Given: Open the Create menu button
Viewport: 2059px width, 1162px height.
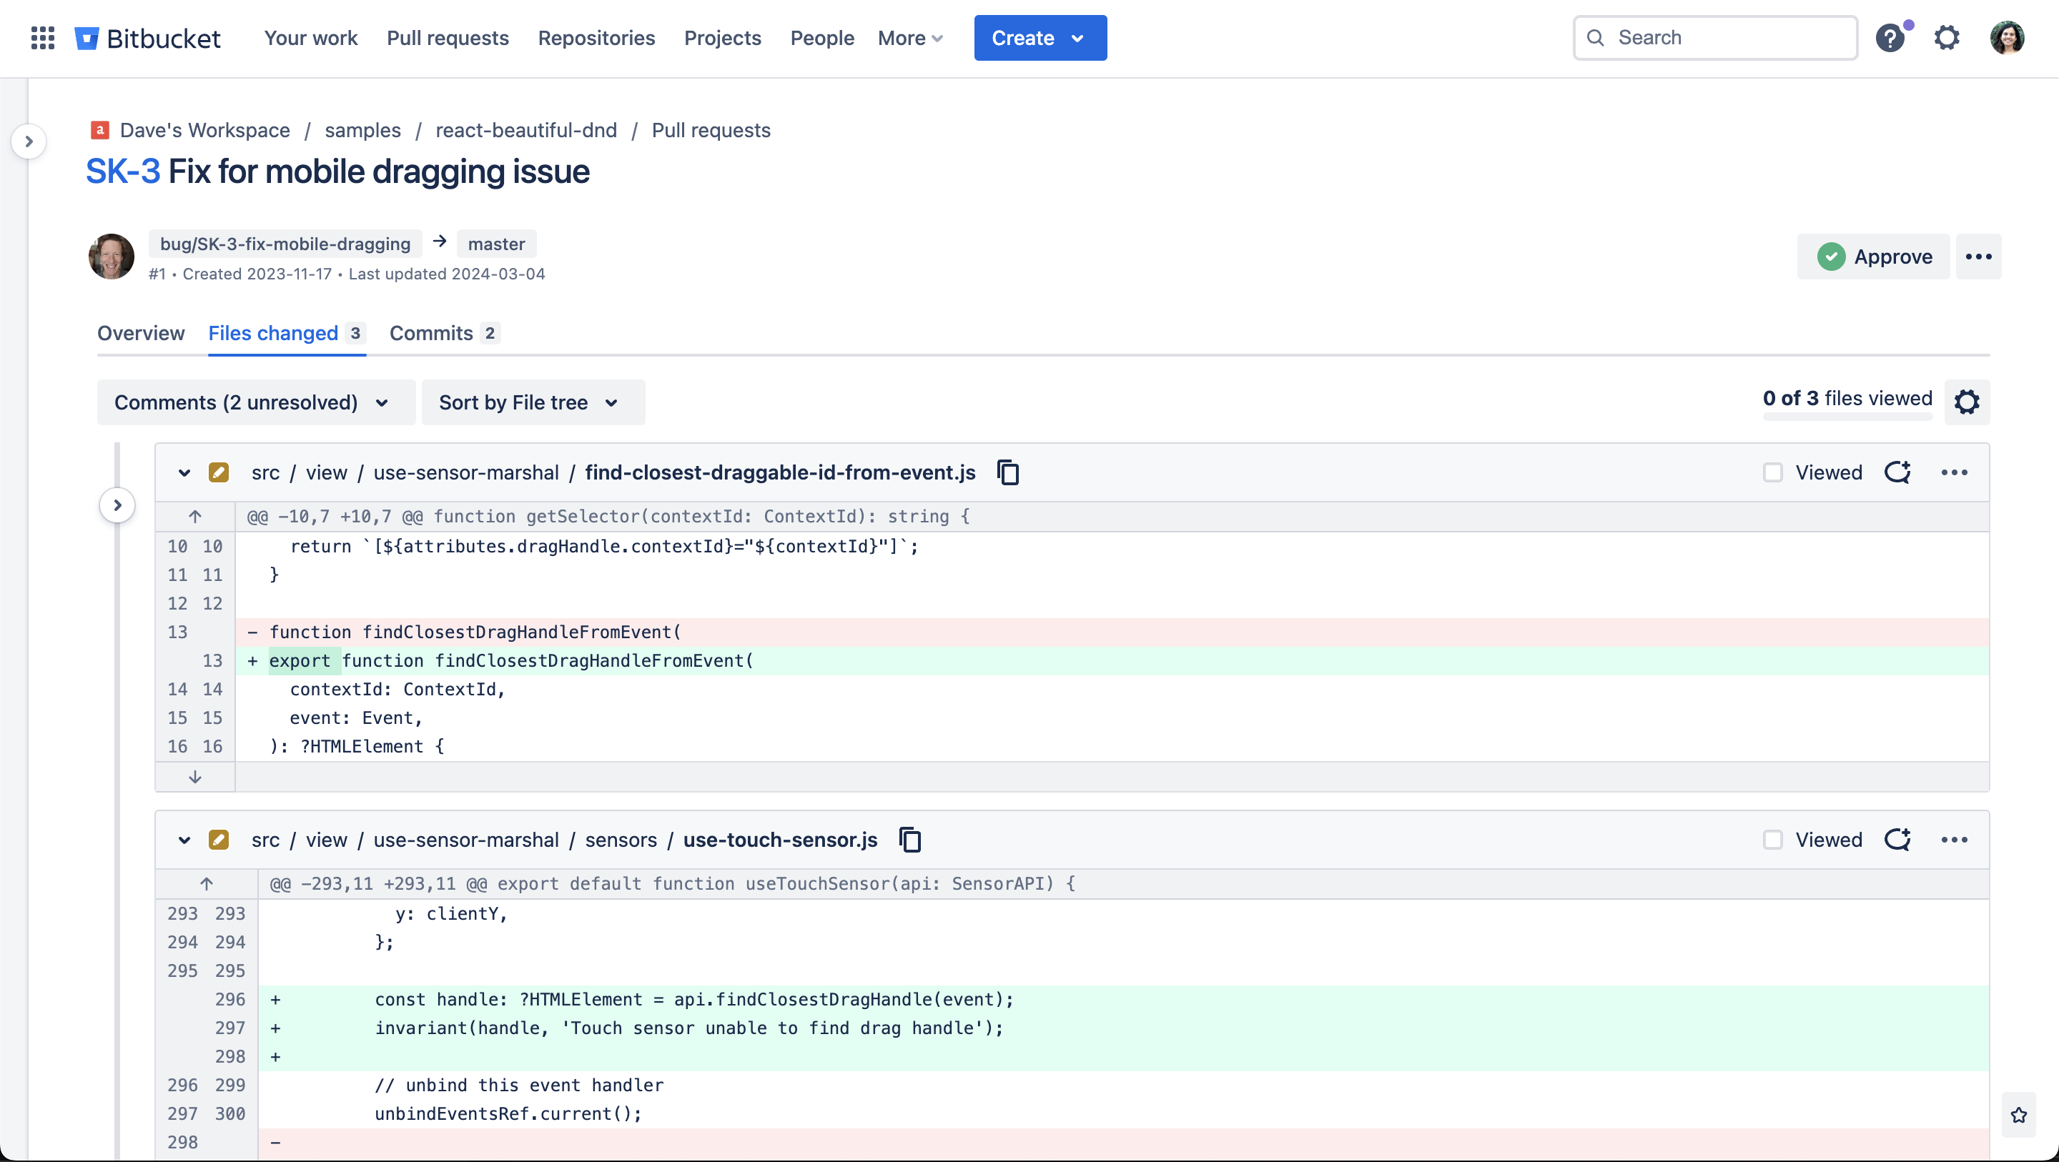Looking at the screenshot, I should (1040, 38).
